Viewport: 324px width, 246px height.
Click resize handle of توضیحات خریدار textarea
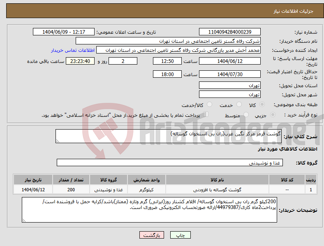pyautogui.click(x=24, y=220)
